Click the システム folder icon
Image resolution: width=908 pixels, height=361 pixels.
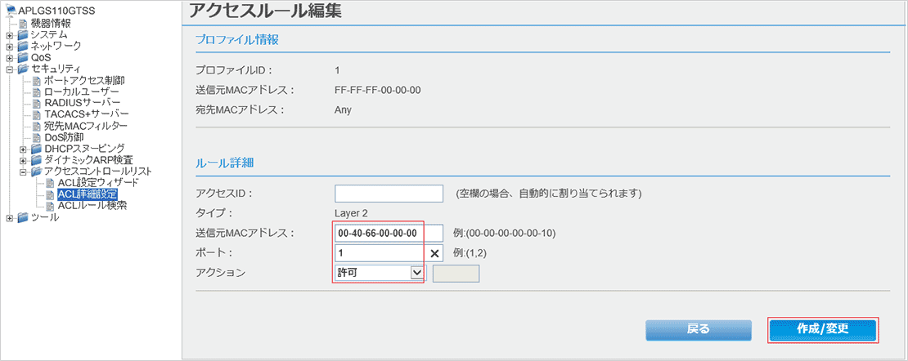coord(23,35)
